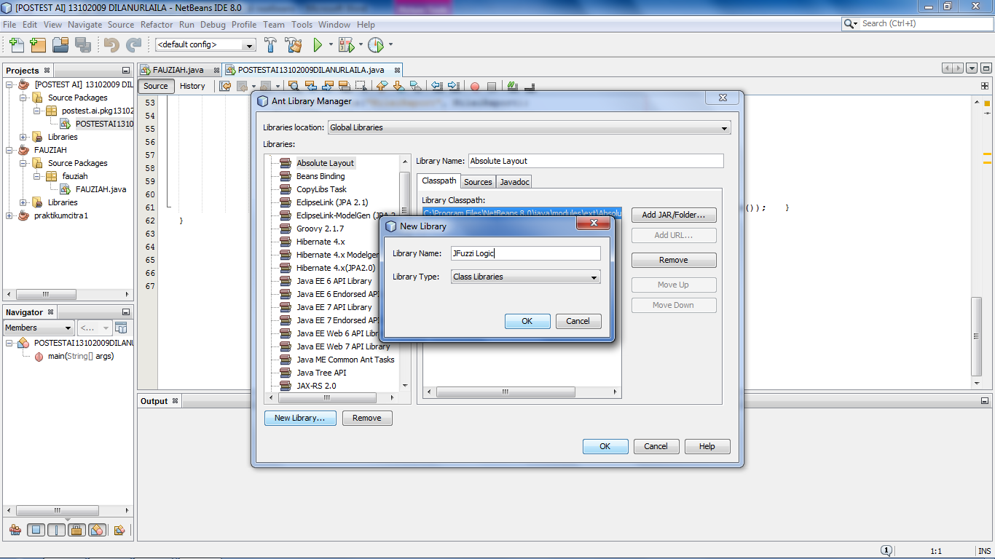This screenshot has height=559, width=995.
Task: Open the Profile Project dropdown arrow
Action: click(x=390, y=45)
